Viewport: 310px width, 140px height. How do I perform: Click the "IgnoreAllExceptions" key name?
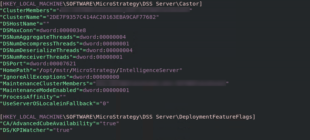click(35, 77)
